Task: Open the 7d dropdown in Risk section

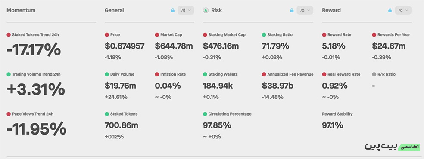Action: (305, 10)
